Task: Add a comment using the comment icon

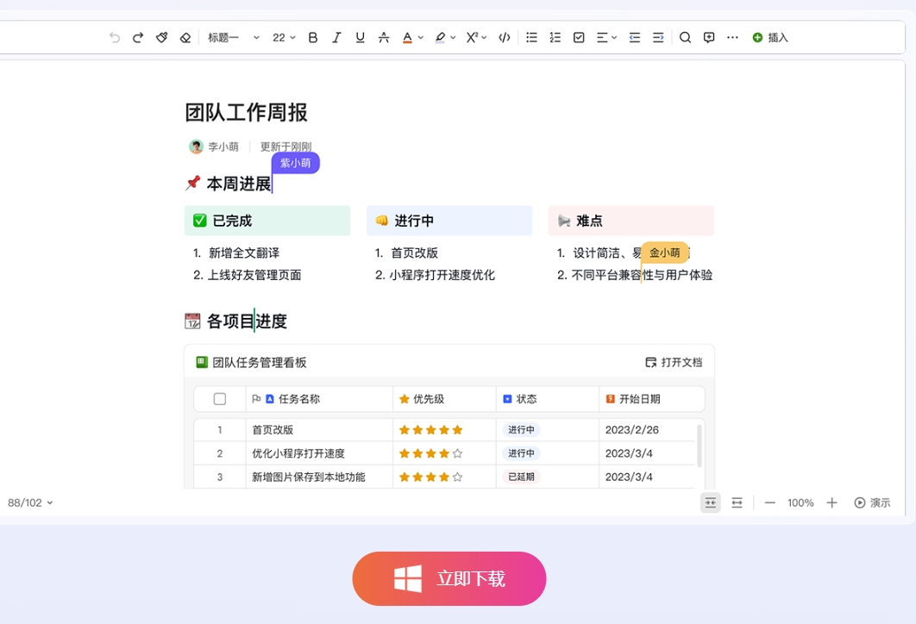Action: pos(708,37)
